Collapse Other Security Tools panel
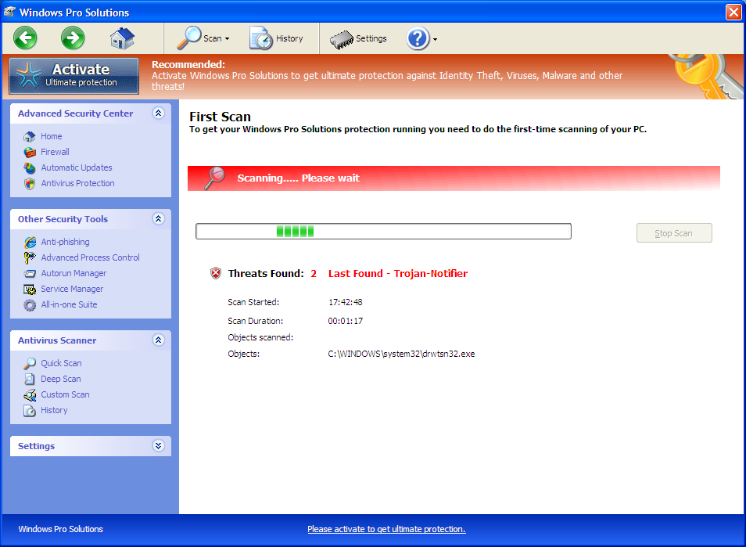 coord(159,218)
